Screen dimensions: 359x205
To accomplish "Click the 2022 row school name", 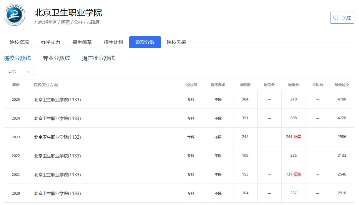I will coord(57,156).
